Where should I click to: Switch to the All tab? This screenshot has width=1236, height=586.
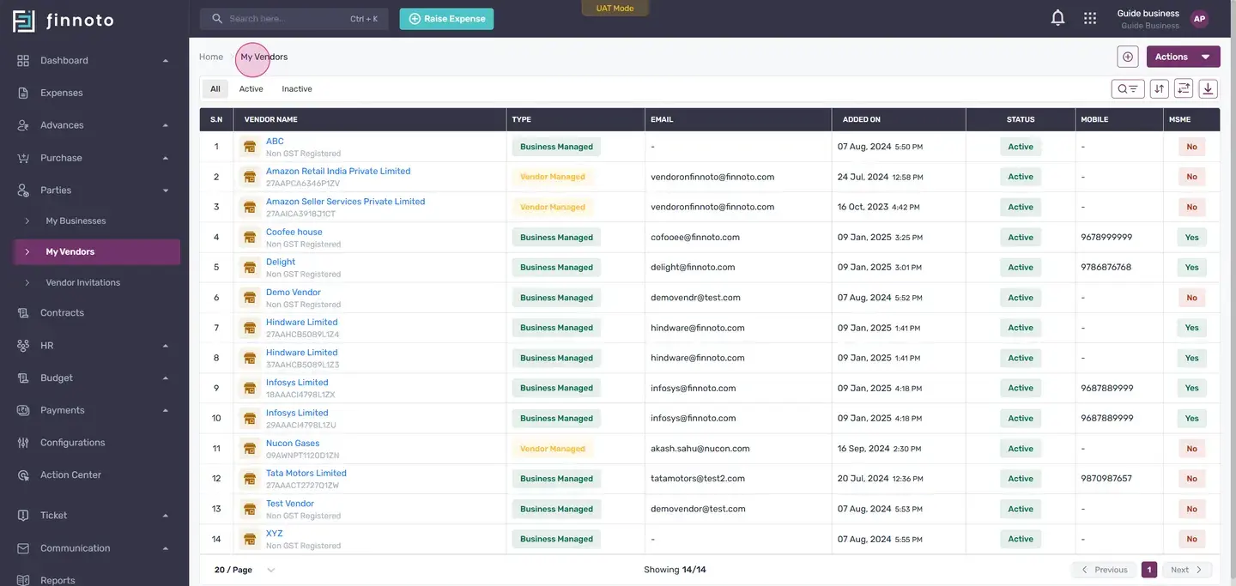[x=215, y=88]
